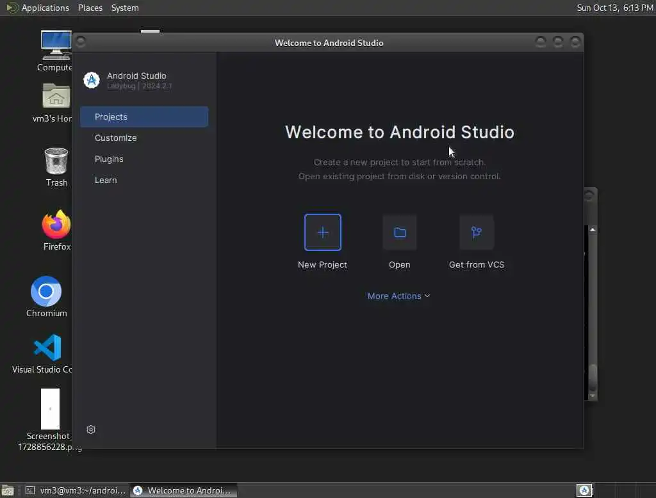This screenshot has width=656, height=498.
Task: Select the Projects tab
Action: [144, 116]
